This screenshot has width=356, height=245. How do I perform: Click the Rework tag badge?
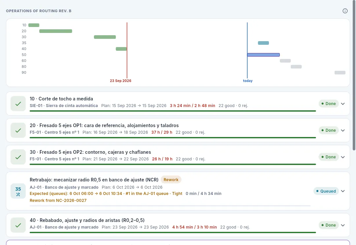[171, 180]
